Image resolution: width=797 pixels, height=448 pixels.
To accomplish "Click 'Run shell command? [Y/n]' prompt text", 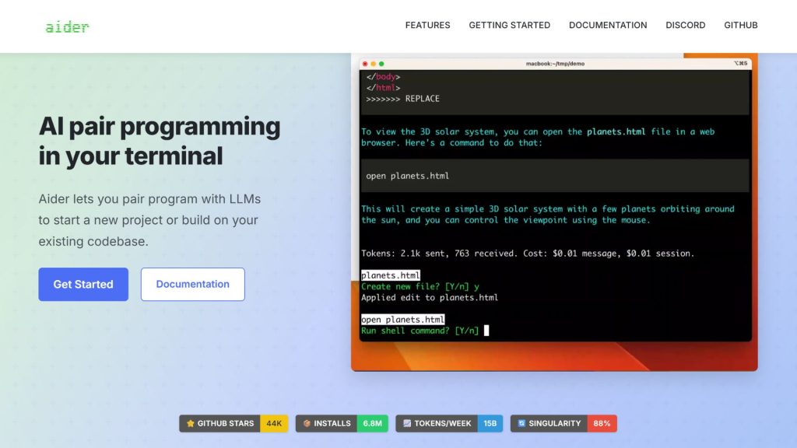I will [420, 331].
